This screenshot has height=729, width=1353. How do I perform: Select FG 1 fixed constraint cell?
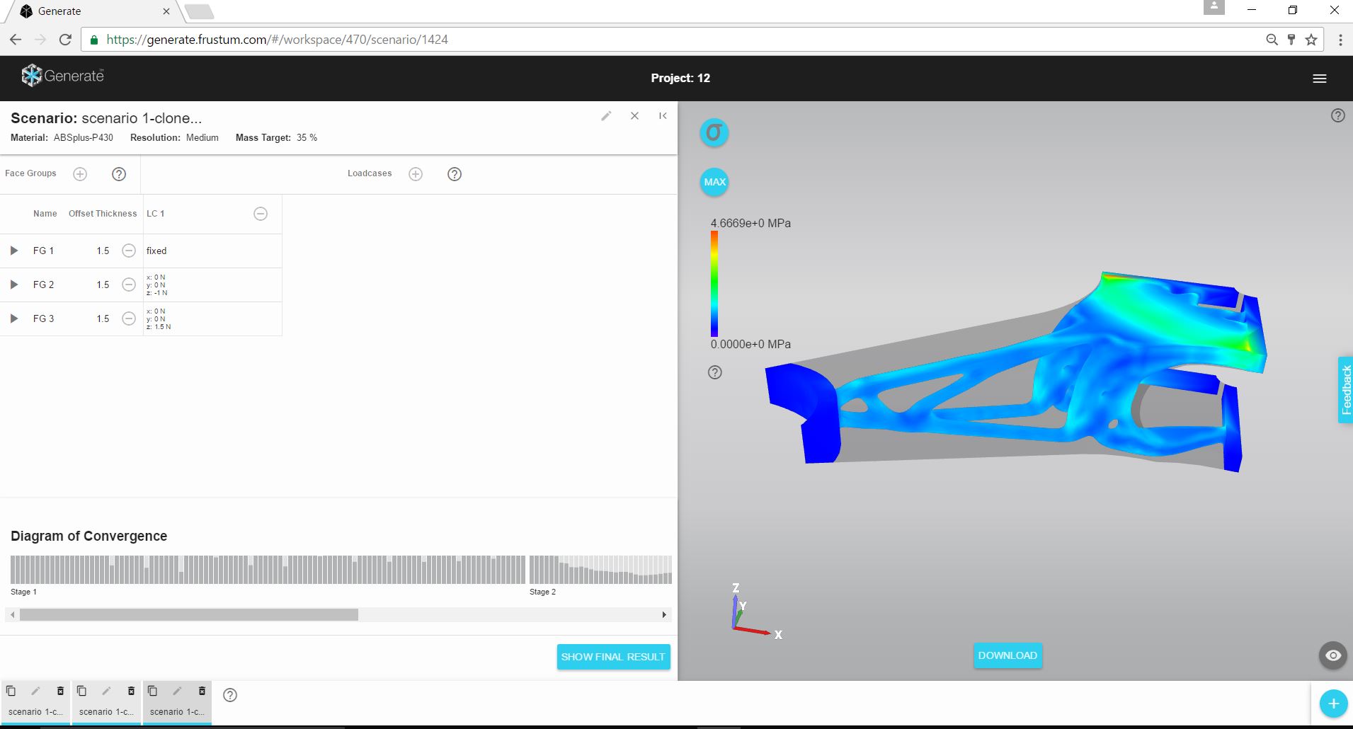[212, 251]
